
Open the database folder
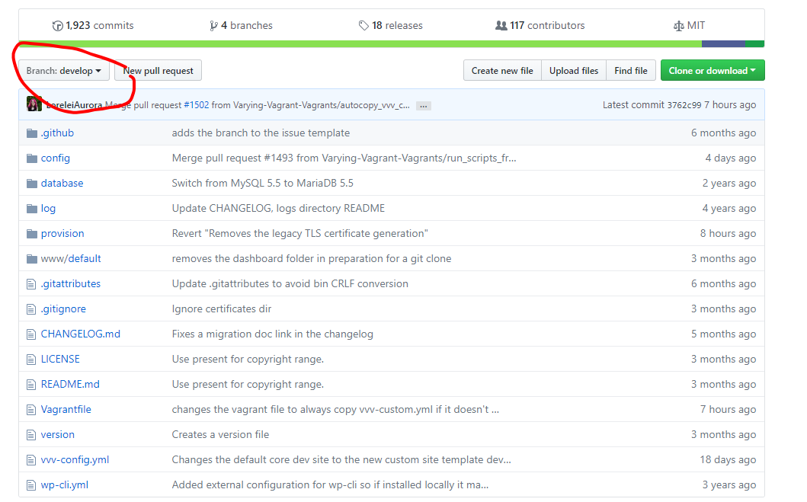point(62,184)
